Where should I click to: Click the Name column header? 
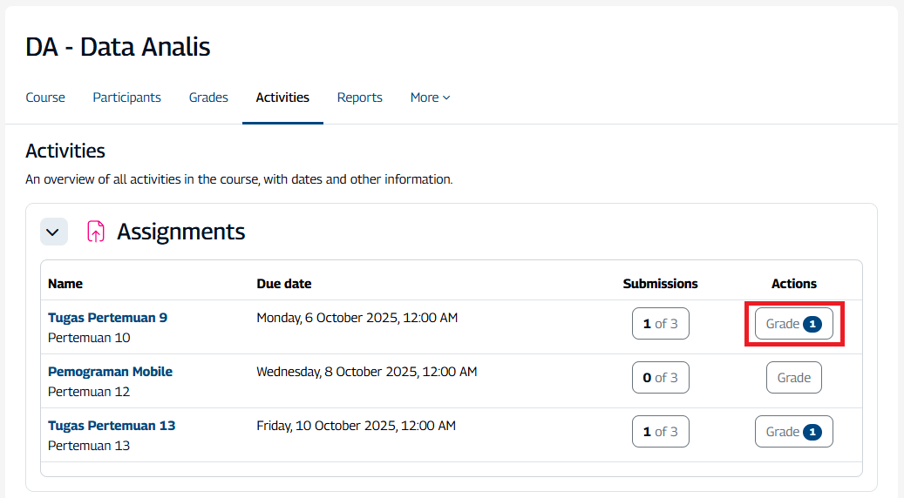[65, 284]
